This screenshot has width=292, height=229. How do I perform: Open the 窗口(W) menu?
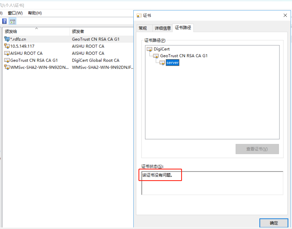(x=15, y=13)
